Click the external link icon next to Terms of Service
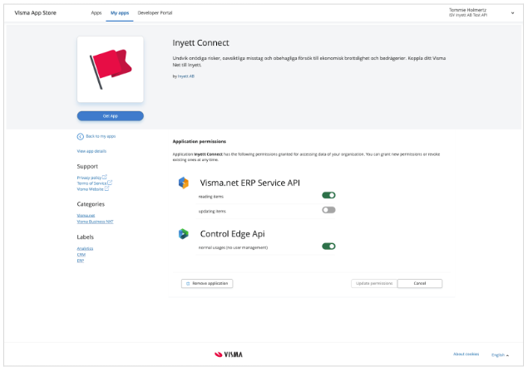This screenshot has width=528, height=371. (x=110, y=183)
